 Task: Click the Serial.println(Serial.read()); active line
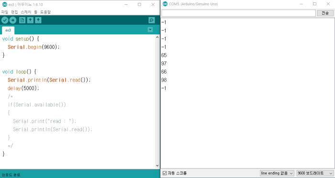[49, 80]
